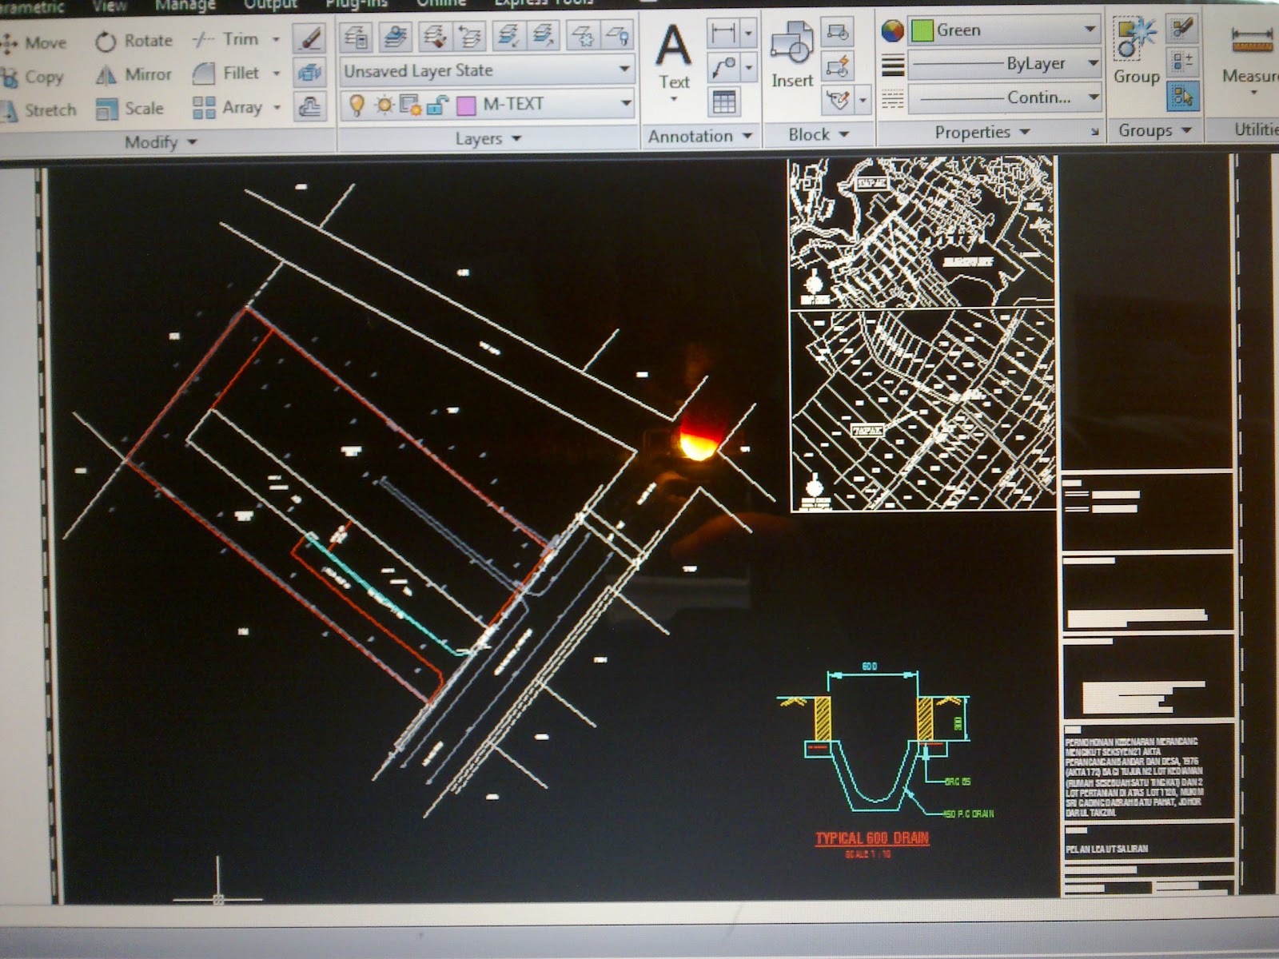Switch to the View ribbon tab

(x=110, y=6)
